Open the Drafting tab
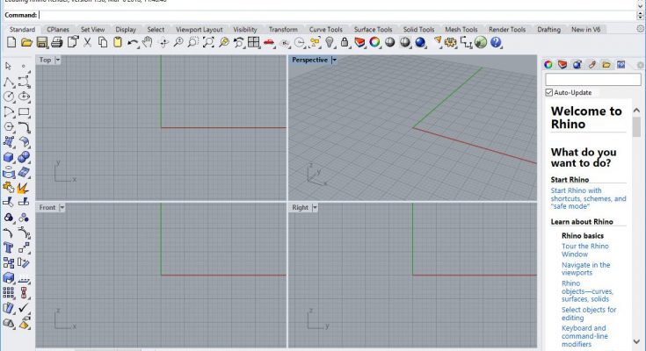Screen dimensions: 646x351 tap(548, 30)
